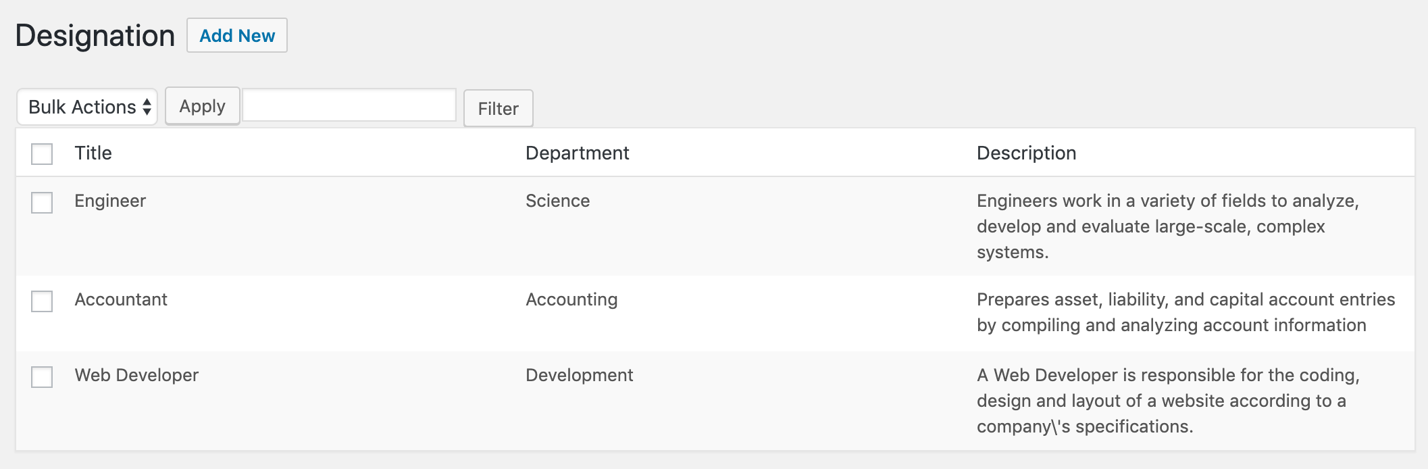The image size is (1428, 469).
Task: Check the Engineer row checkbox
Action: click(x=42, y=202)
